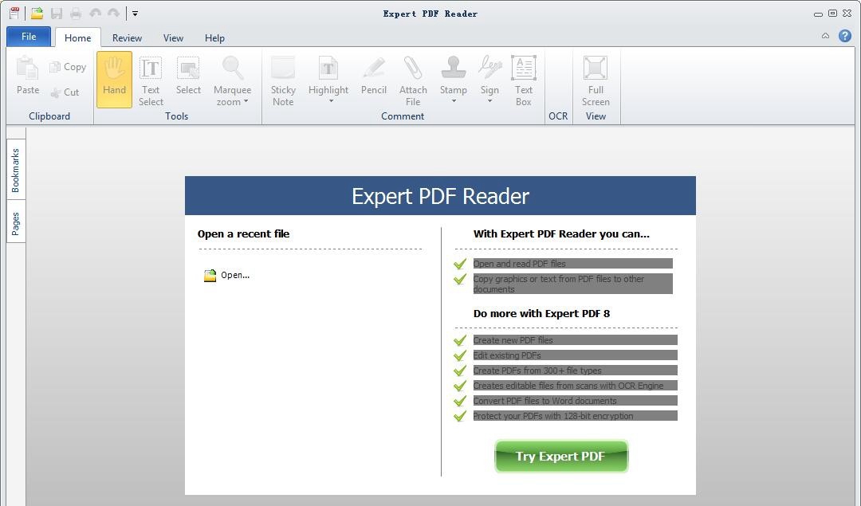The image size is (861, 506).
Task: Click the Highlight tool icon
Action: click(328, 68)
